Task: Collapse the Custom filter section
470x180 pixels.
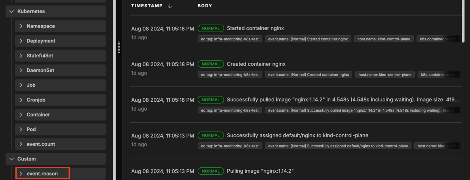Action: coord(11,159)
